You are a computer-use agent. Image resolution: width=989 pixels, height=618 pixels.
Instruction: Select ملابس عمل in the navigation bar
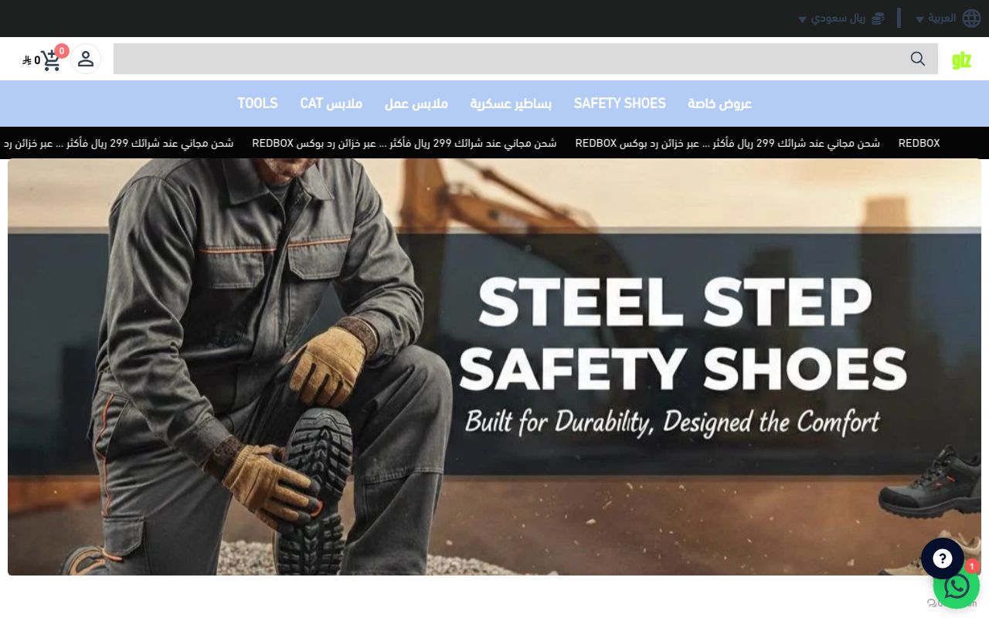416,104
